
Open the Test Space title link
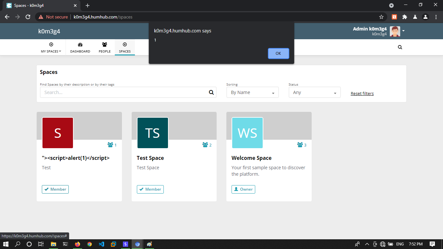[150, 158]
